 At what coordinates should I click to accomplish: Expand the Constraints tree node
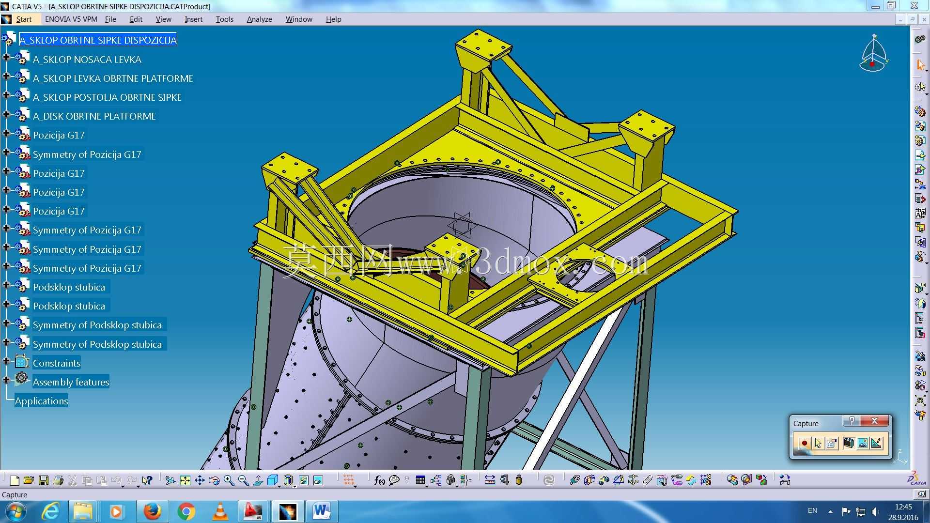coord(6,361)
